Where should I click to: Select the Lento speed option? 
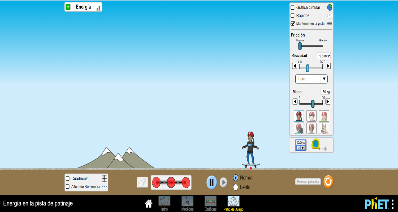point(236,187)
